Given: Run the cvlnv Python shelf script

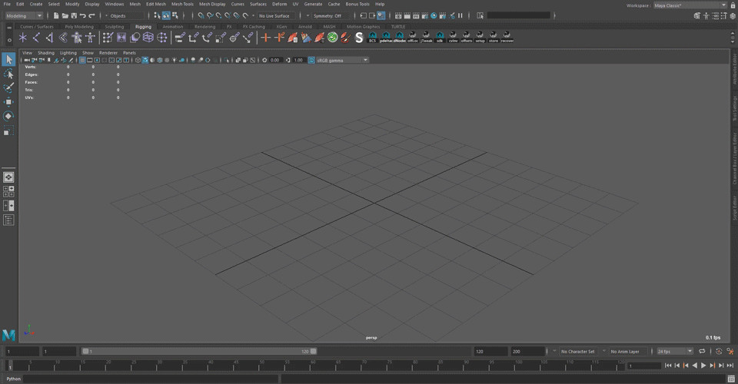Looking at the screenshot, I should 453,38.
